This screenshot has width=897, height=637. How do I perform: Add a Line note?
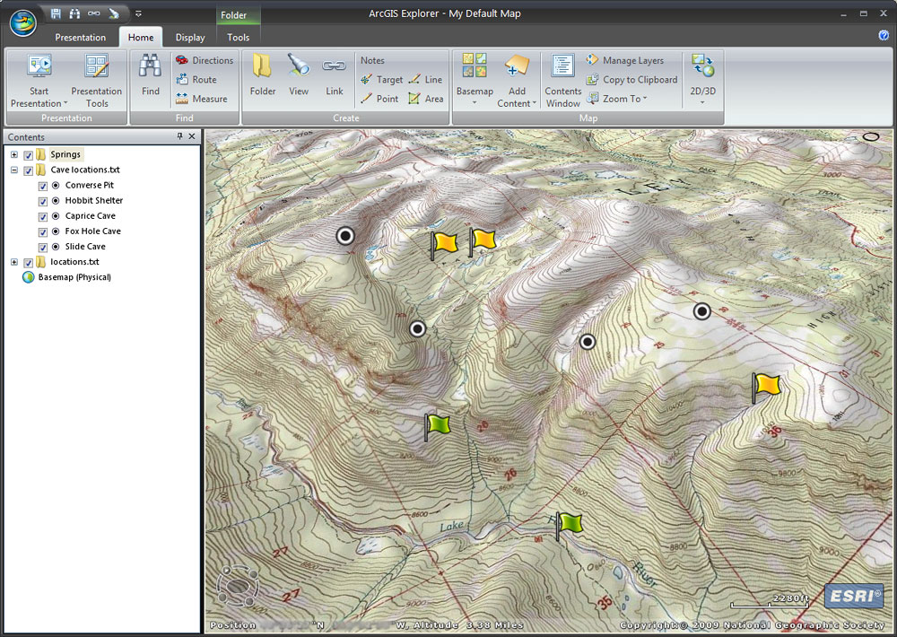click(x=425, y=80)
